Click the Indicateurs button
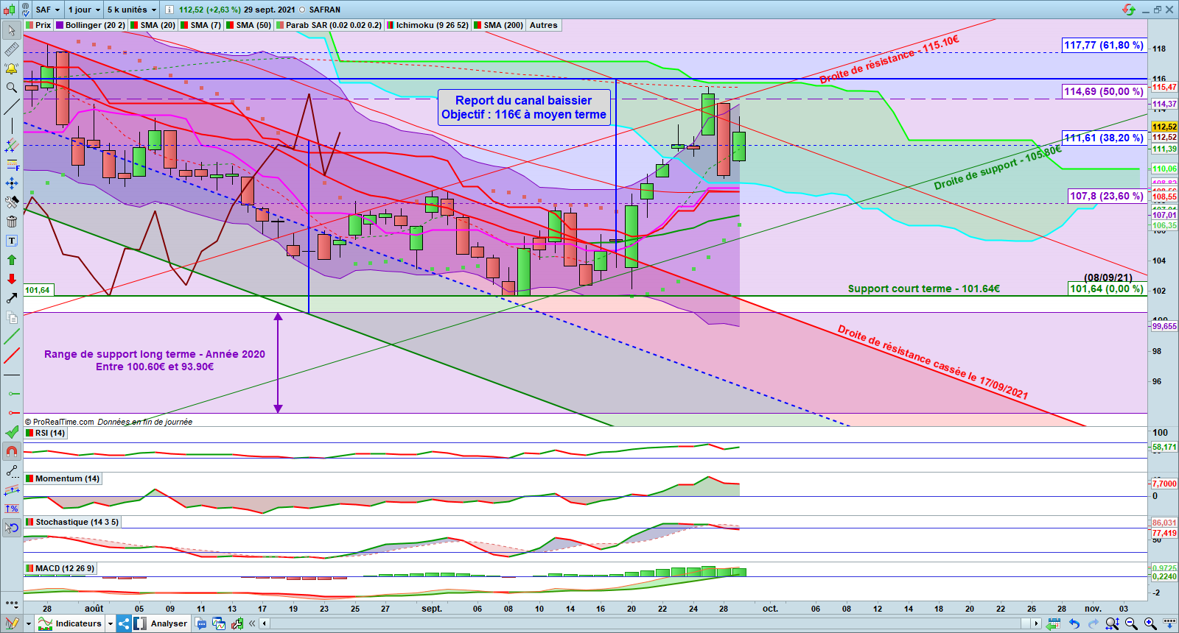1179x633 pixels. [71, 623]
